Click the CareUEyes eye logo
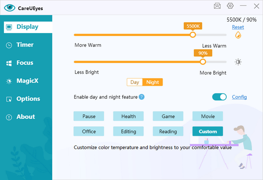263x180 pixels. 10,8
